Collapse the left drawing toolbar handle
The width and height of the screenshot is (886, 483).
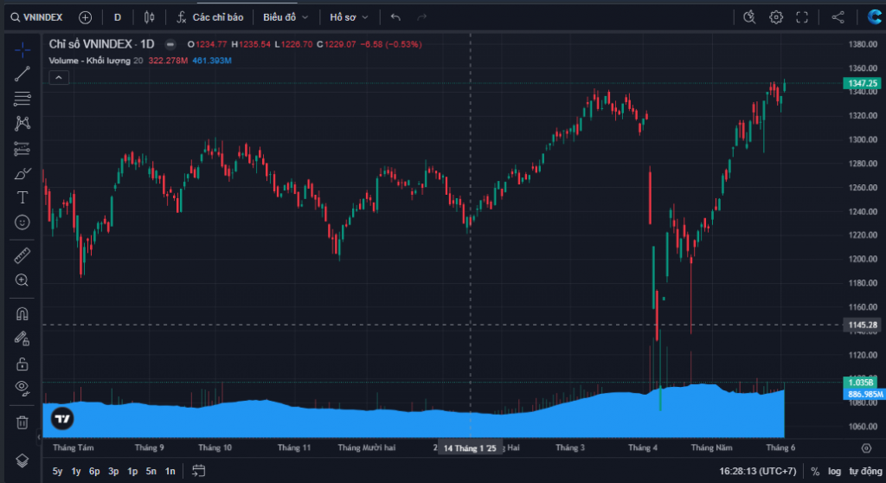click(39, 436)
